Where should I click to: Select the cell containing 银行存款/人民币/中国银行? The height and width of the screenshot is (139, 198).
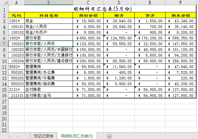click(49, 49)
